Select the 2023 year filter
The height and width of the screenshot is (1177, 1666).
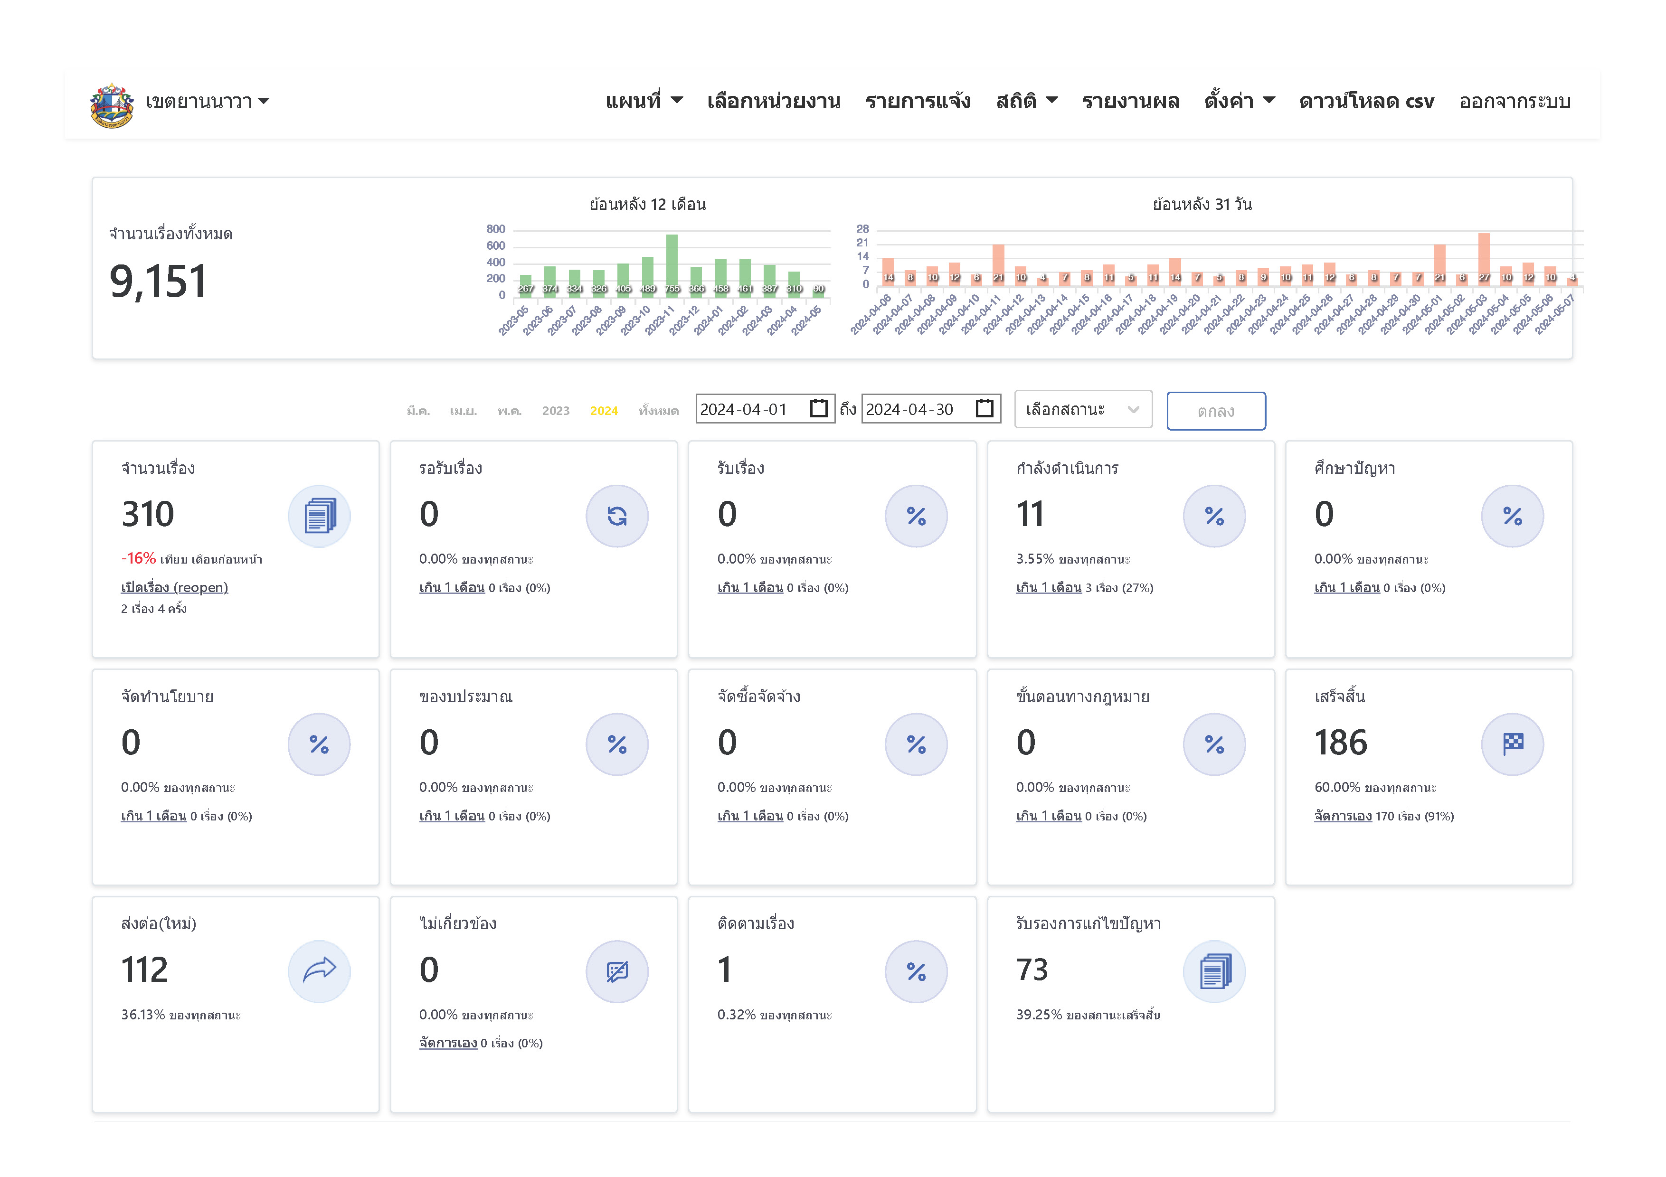click(x=556, y=411)
